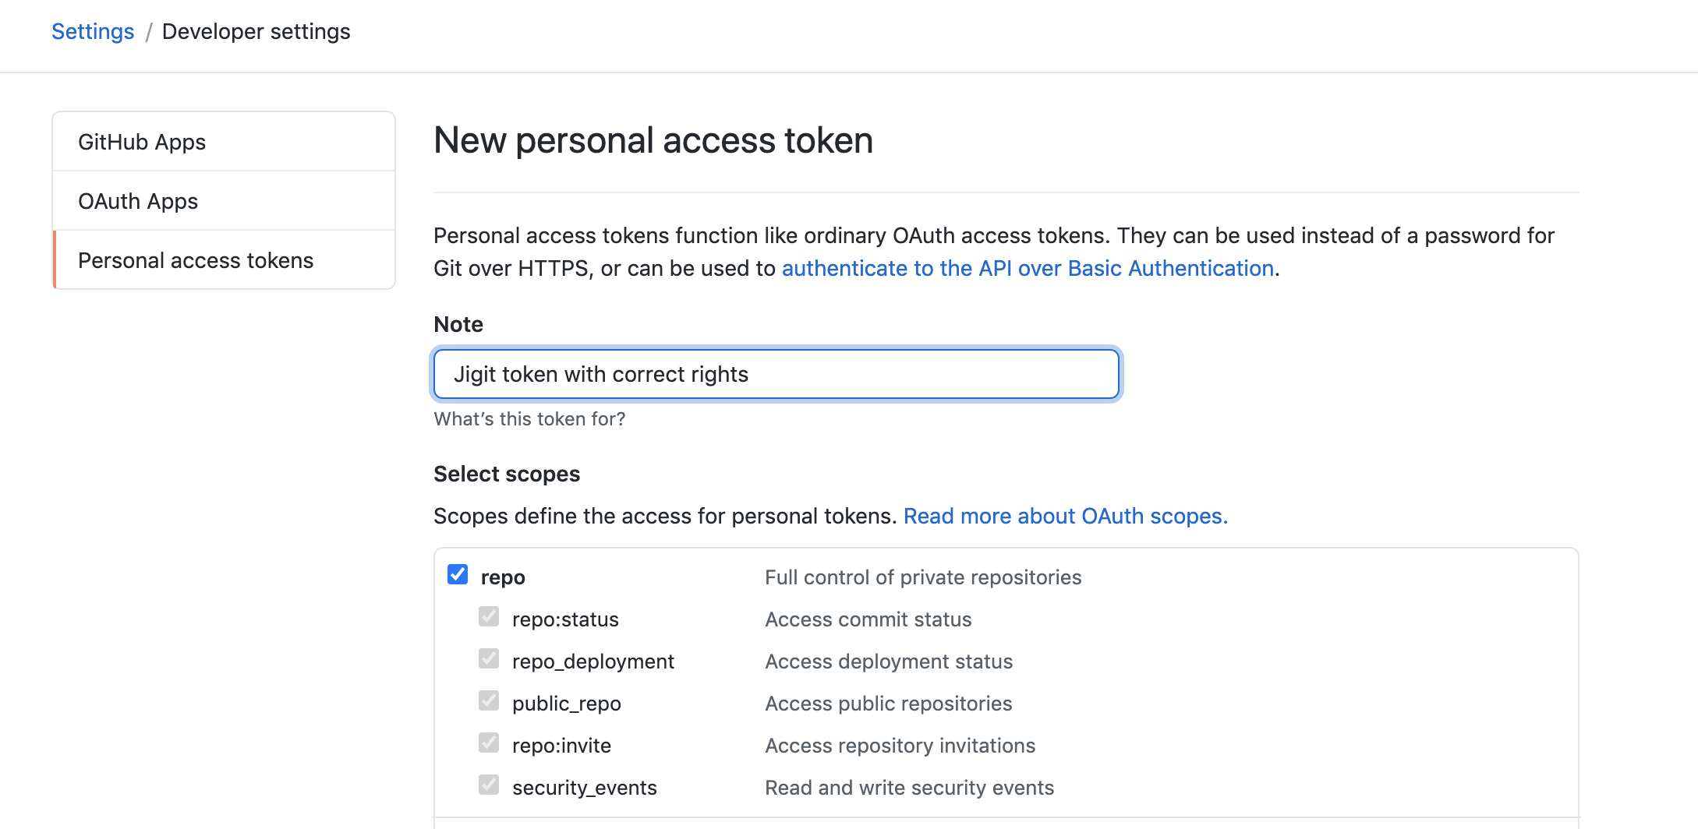Go back to Settings via breadcrumb

(93, 31)
